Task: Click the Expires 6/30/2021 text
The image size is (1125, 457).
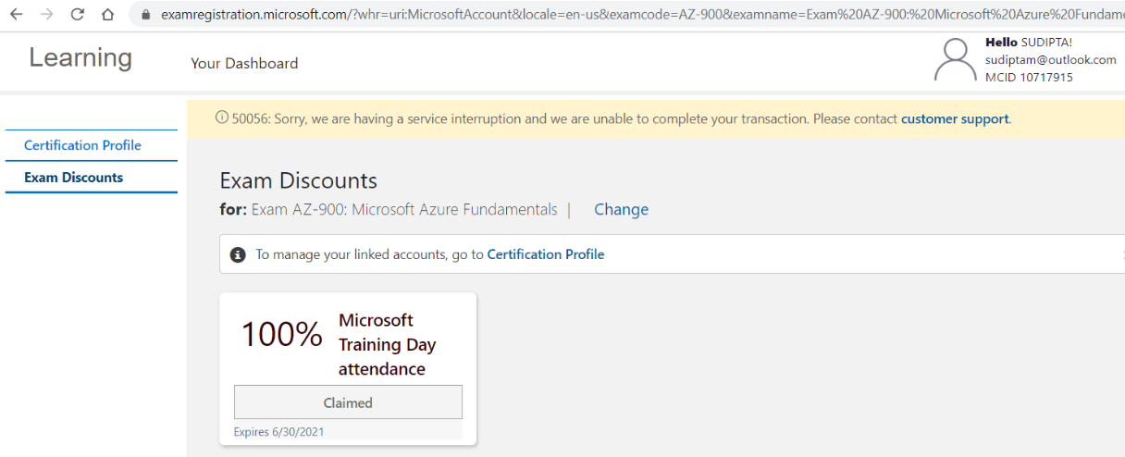Action: (x=279, y=432)
